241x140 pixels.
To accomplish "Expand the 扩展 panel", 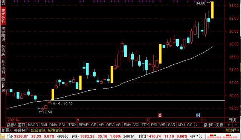I will 7,131.
